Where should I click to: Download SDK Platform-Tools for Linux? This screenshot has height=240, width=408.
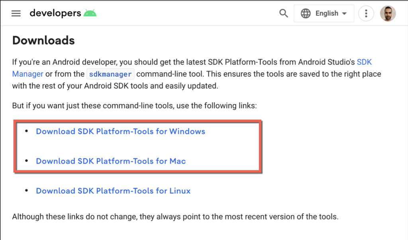tap(113, 191)
